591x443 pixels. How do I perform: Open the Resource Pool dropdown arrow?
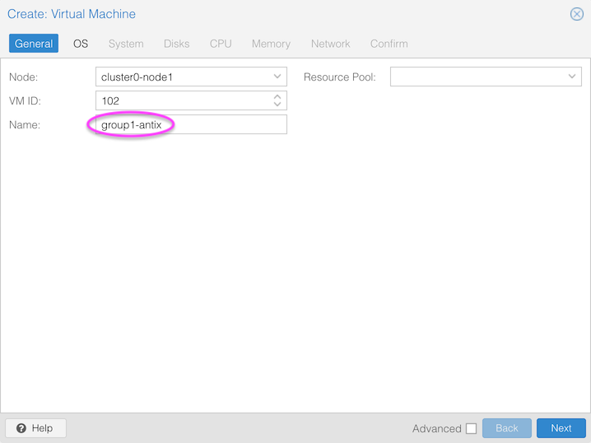click(x=572, y=77)
